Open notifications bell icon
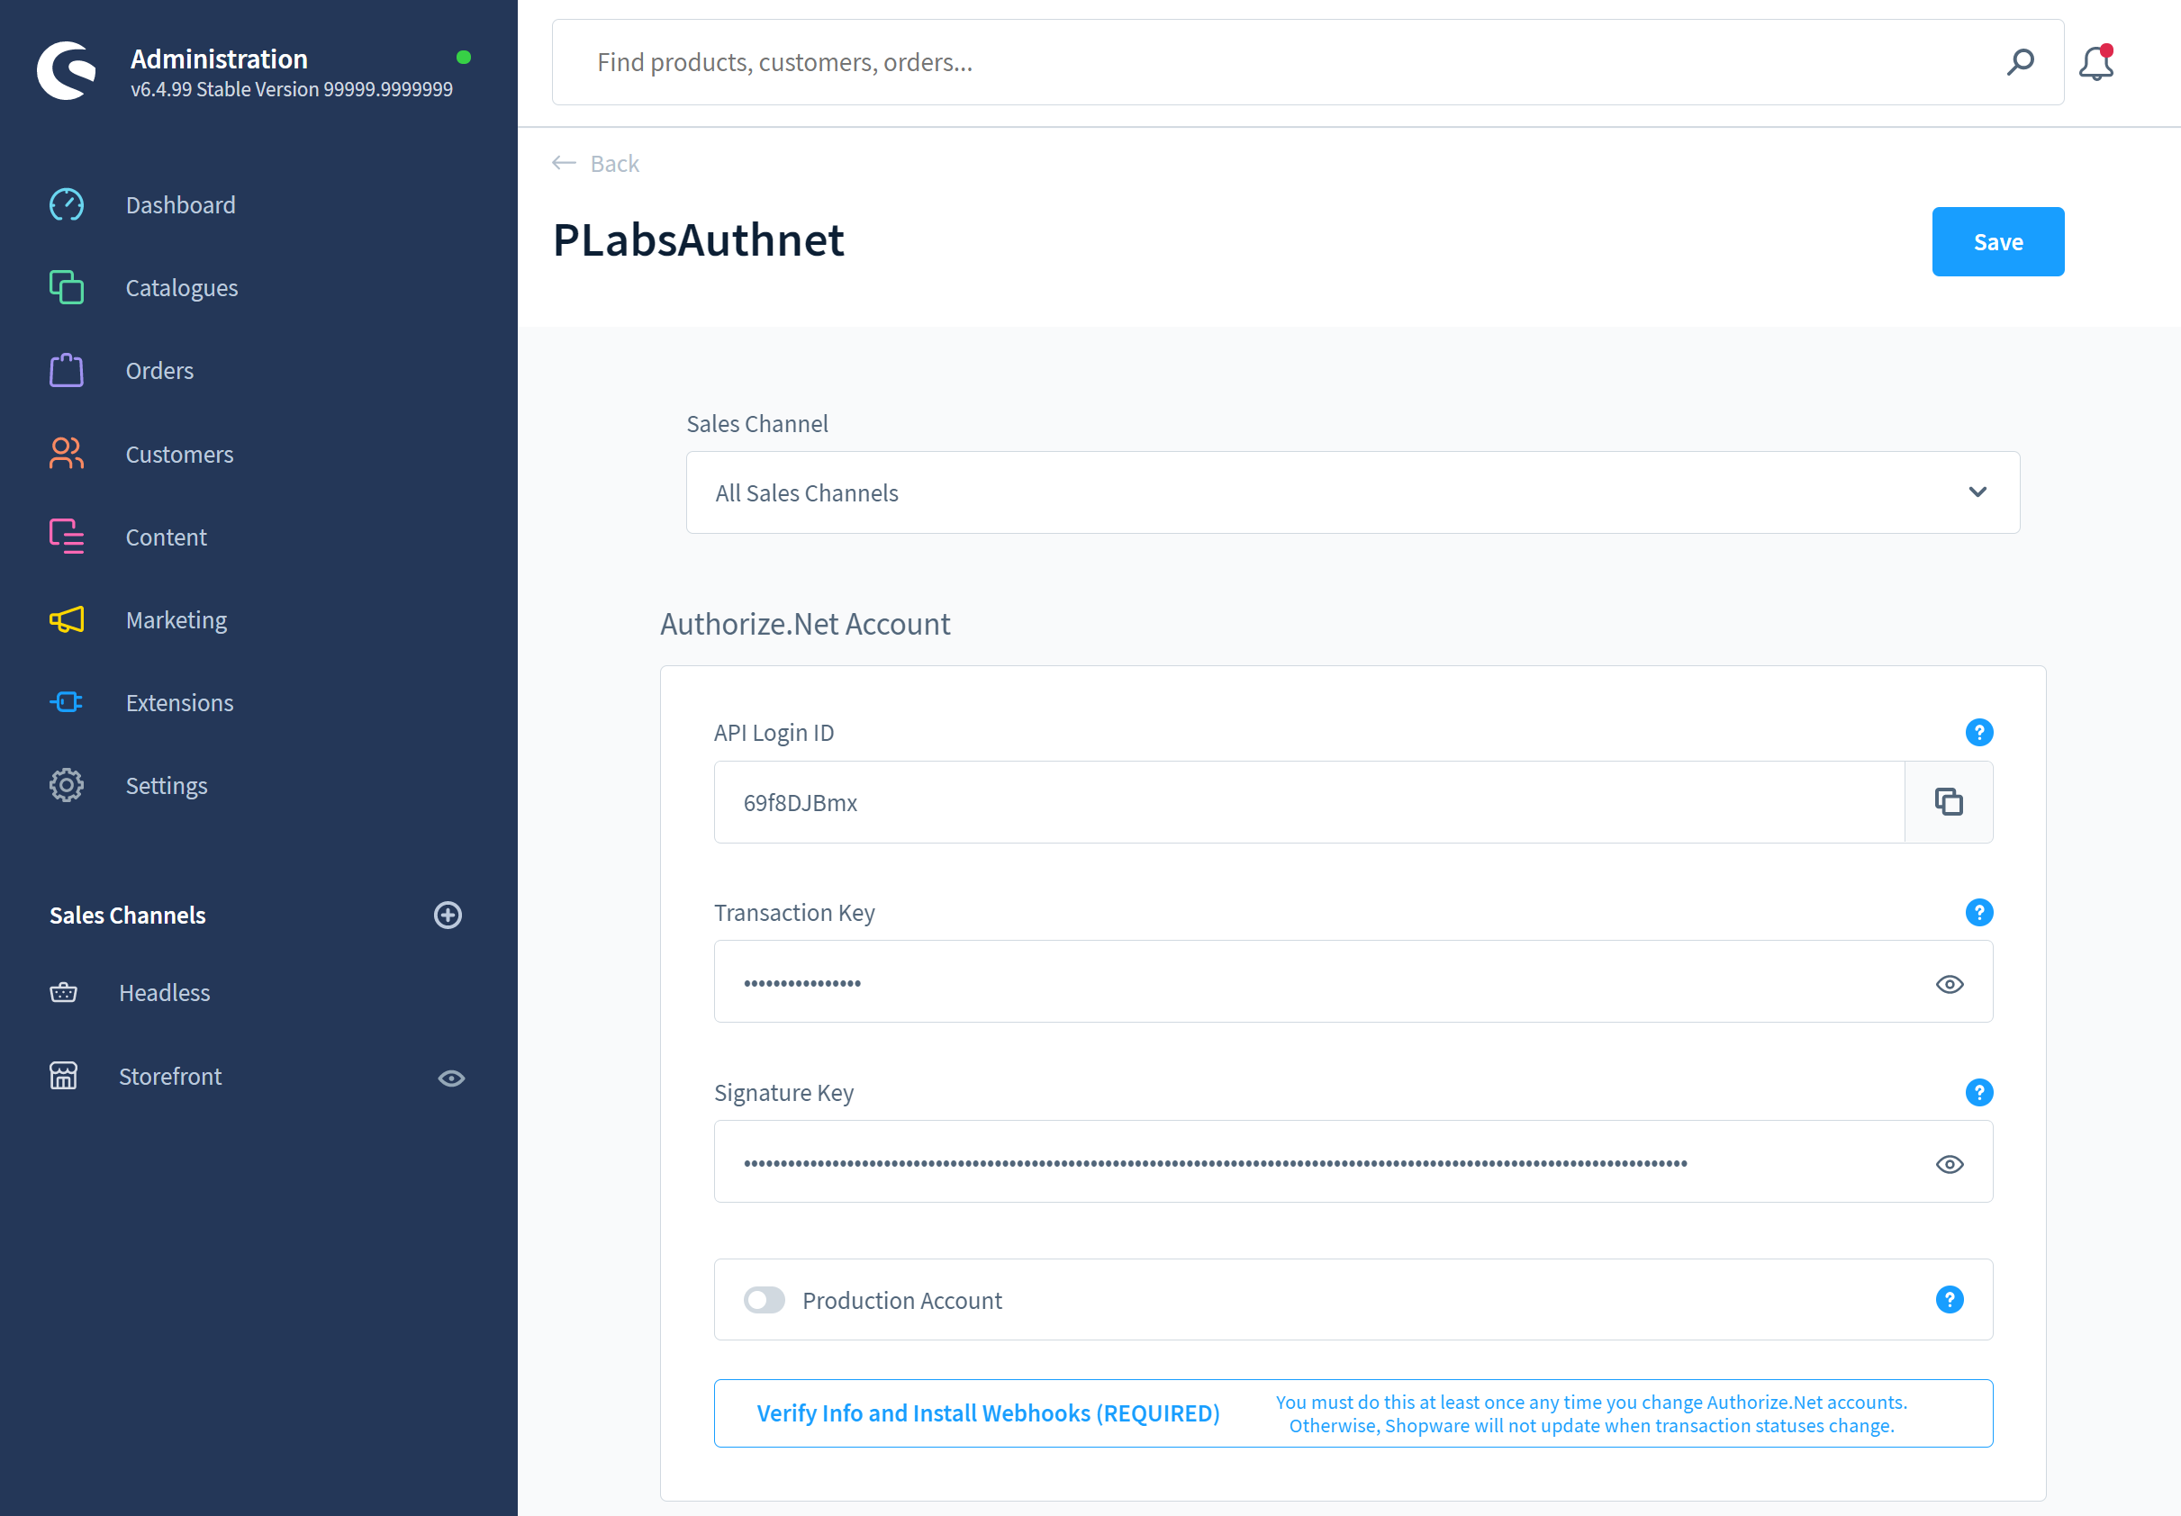The height and width of the screenshot is (1516, 2181). (2096, 63)
